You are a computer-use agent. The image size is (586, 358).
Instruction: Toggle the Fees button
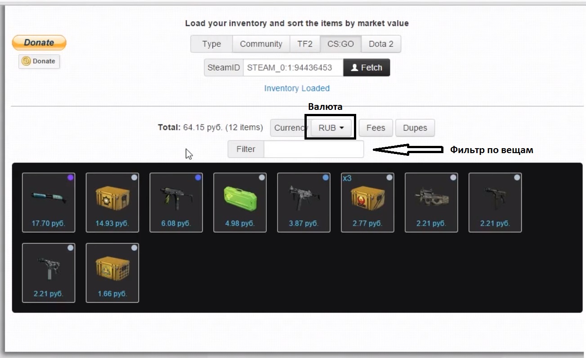pyautogui.click(x=376, y=128)
